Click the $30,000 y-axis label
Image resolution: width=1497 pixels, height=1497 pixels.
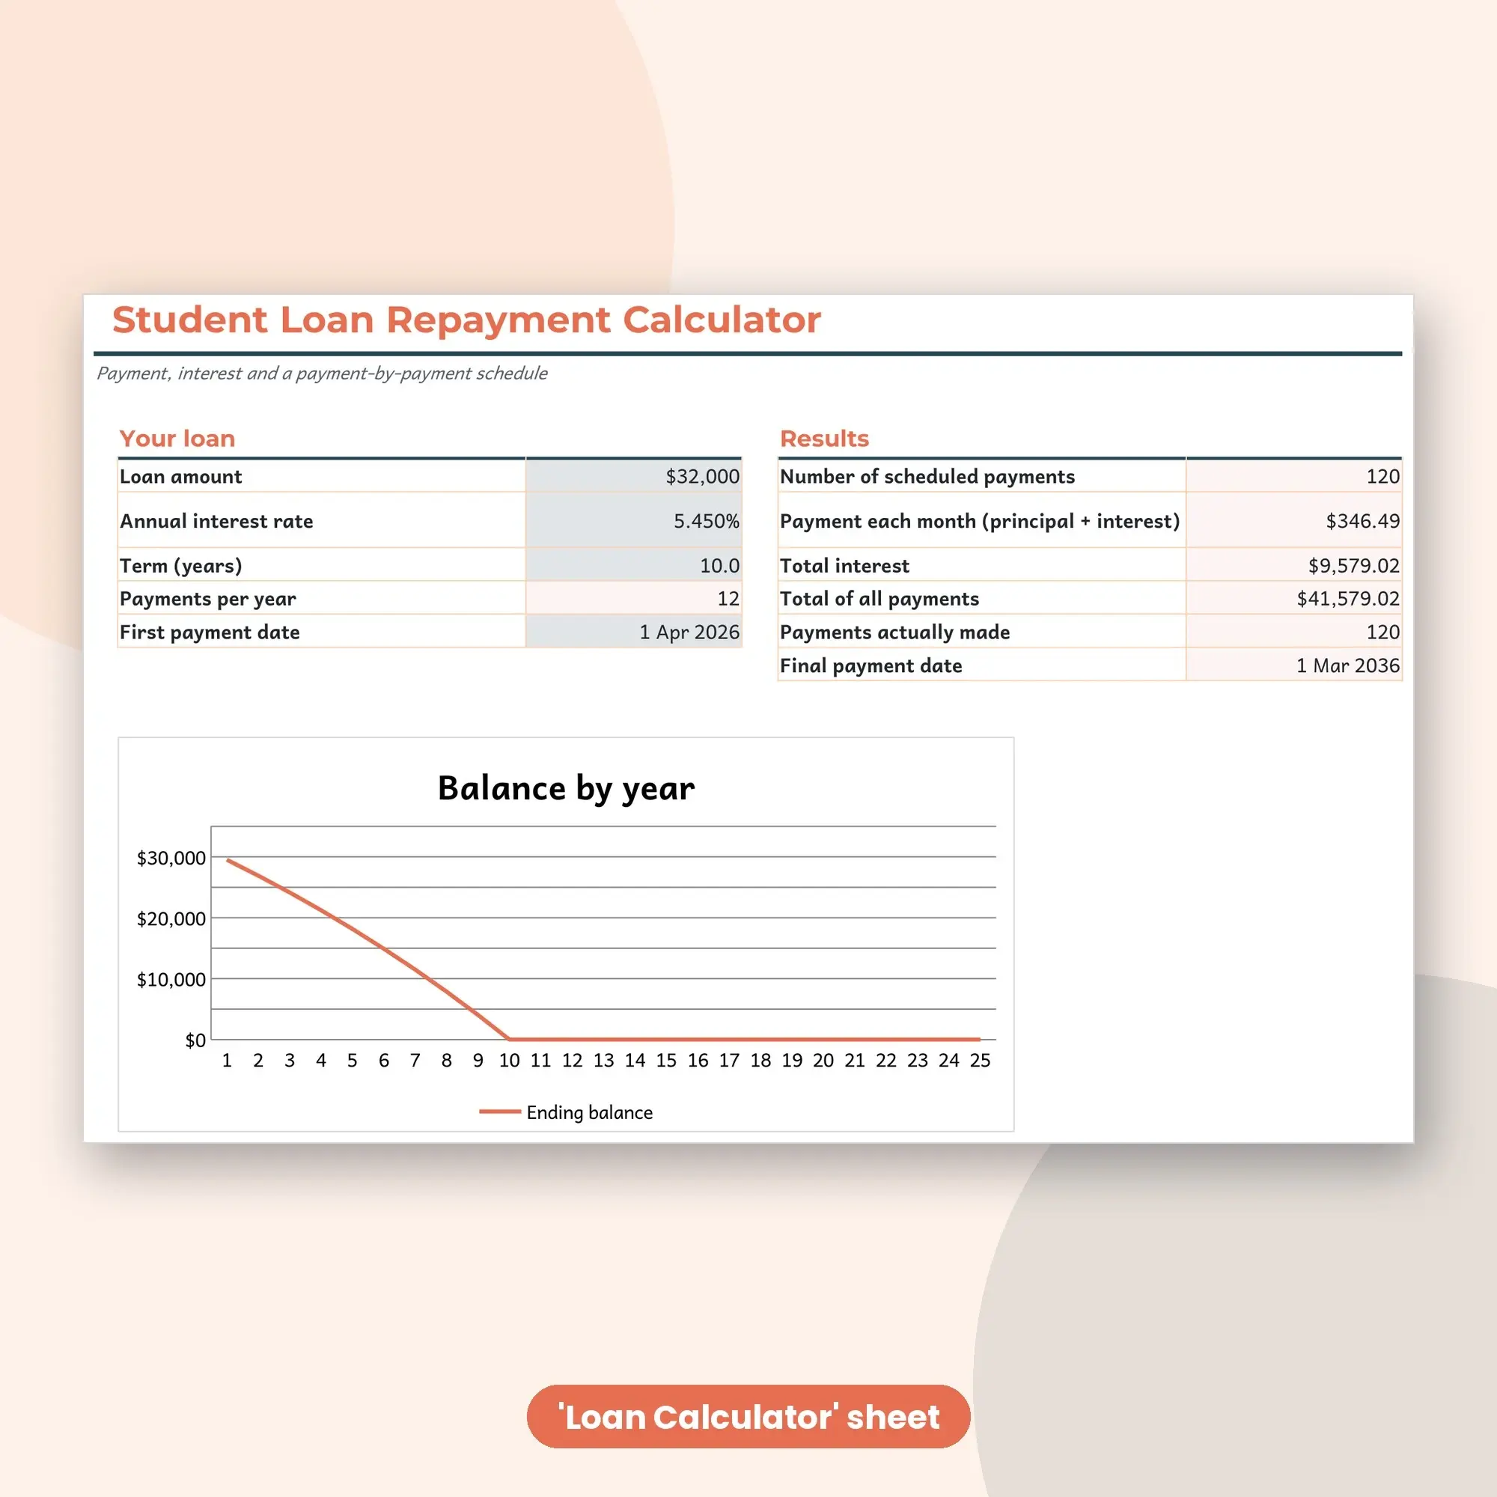pos(171,858)
